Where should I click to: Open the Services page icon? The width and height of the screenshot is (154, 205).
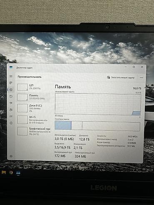11,123
